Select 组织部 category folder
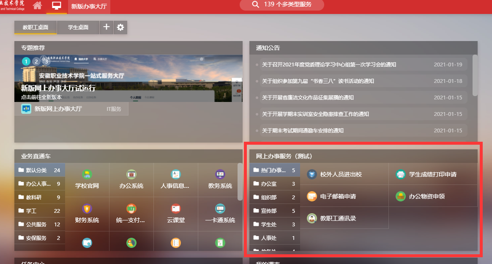492x264 pixels. 275,197
